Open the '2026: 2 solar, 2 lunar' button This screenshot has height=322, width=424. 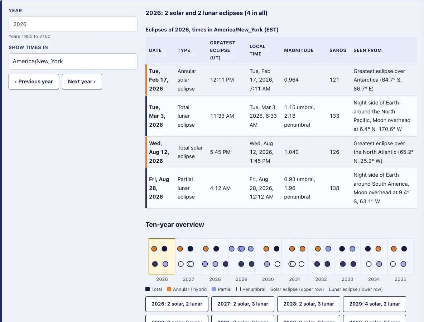coord(177,304)
